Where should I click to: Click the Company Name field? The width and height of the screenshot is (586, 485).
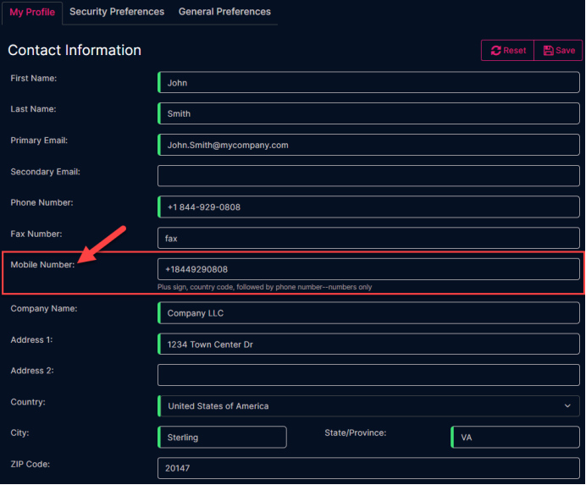[368, 312]
